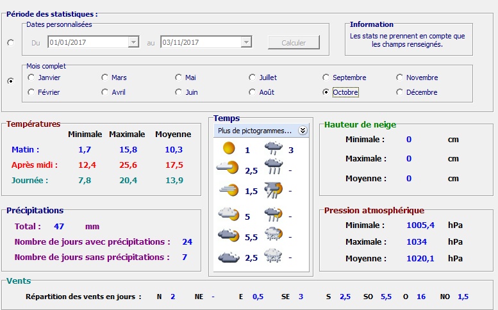Click the Calculer button

(294, 42)
